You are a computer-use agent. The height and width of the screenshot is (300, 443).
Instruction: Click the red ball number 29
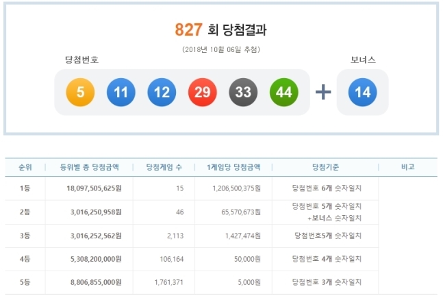pyautogui.click(x=202, y=92)
